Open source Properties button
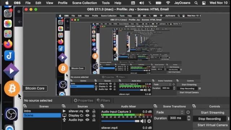231x130 pixels. [83, 100]
